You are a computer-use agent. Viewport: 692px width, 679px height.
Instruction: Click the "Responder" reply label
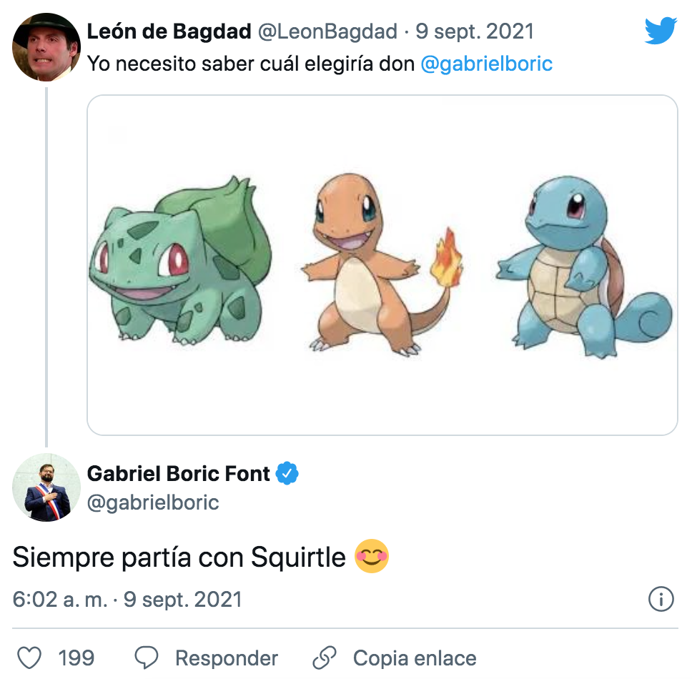[226, 658]
